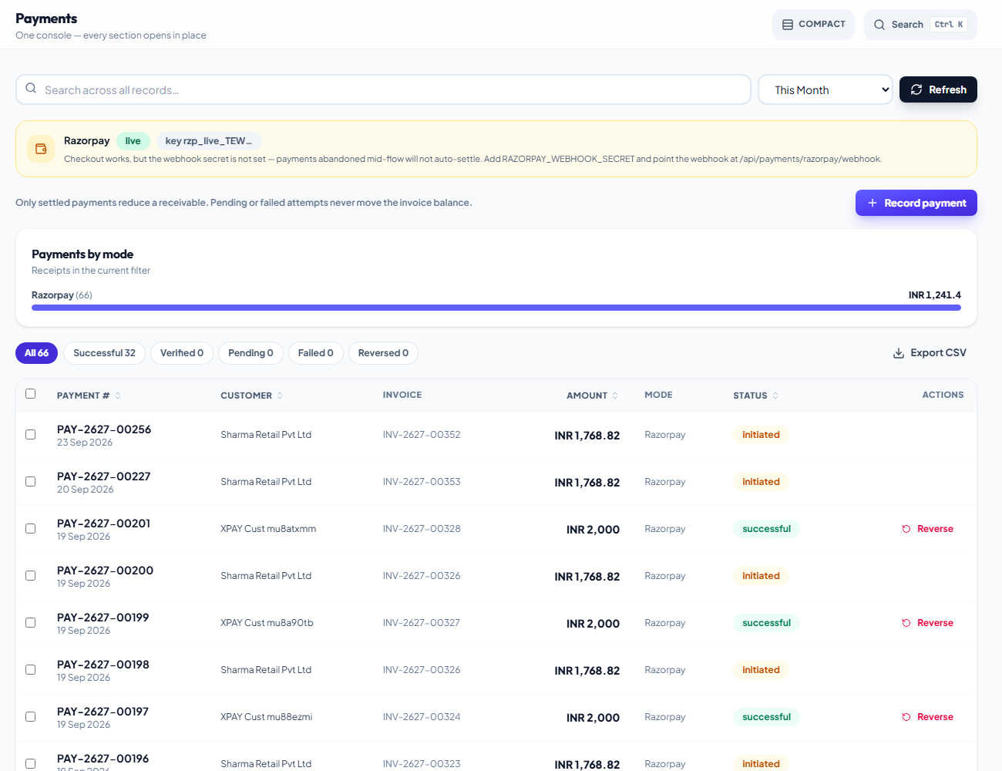Filter by Successful 32 payments

tap(104, 353)
